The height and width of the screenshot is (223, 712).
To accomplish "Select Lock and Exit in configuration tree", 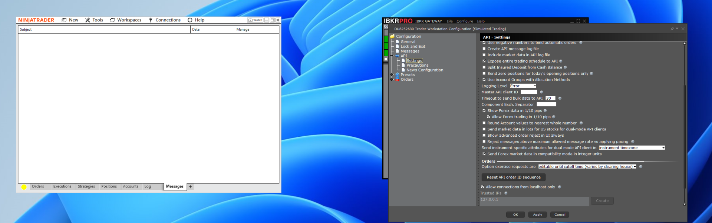I will [413, 47].
